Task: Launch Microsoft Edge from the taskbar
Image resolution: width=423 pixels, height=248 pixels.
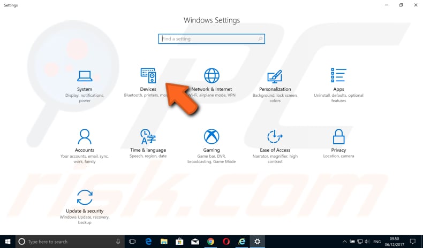Action: pyautogui.click(x=148, y=242)
